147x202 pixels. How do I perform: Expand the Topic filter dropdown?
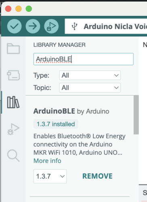coord(90,88)
